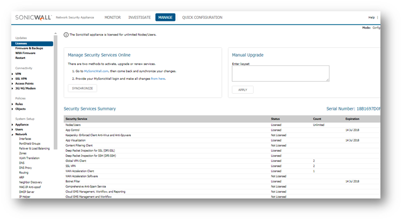Viewport: 403px width, 221px height.
Task: Click the APPLY button under Manual Upgrade
Action: [x=242, y=90]
